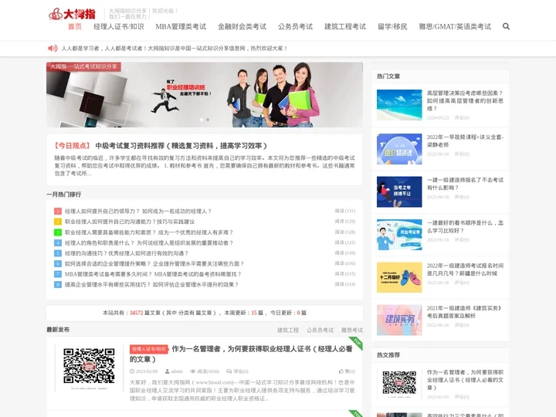Open 2021年一级建造师《建筑实务》 article
The image size is (556, 417).
click(465, 312)
